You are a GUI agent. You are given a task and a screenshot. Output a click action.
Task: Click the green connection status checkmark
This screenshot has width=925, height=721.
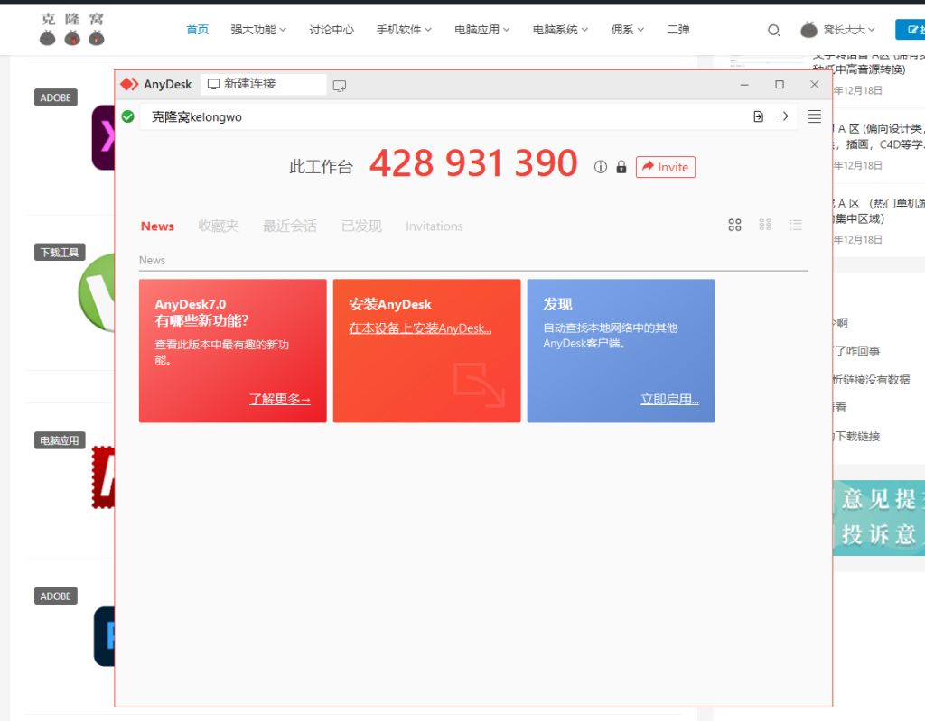(x=127, y=116)
